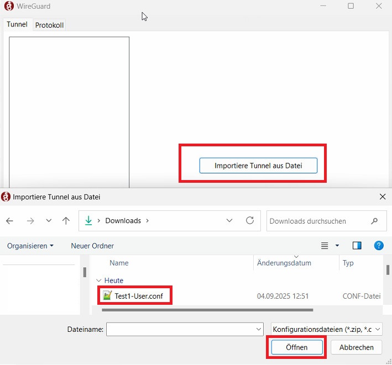Screen dimensions: 392x365
Task: Collapse the Heute file group
Action: tap(99, 281)
